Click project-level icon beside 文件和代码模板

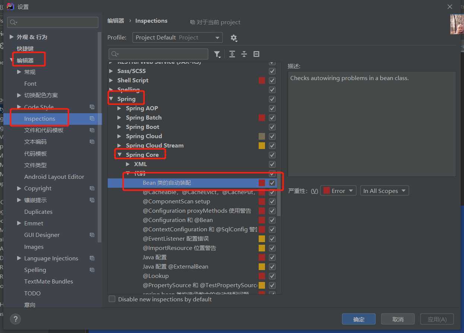tap(92, 130)
